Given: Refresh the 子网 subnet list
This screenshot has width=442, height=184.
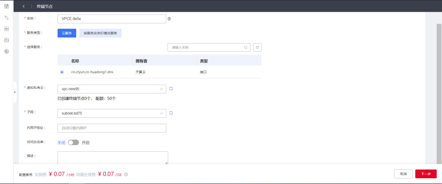Looking at the screenshot, I should (171, 113).
